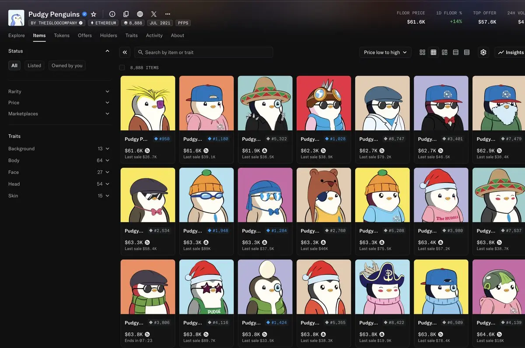Expand the Marketplaces filter
Image resolution: width=525 pixels, height=348 pixels.
click(x=59, y=114)
